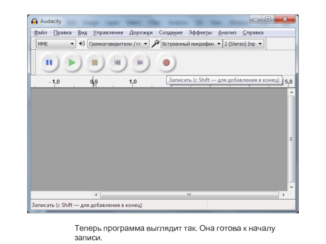
Task: Start recording with the red Record button
Action: (x=166, y=63)
